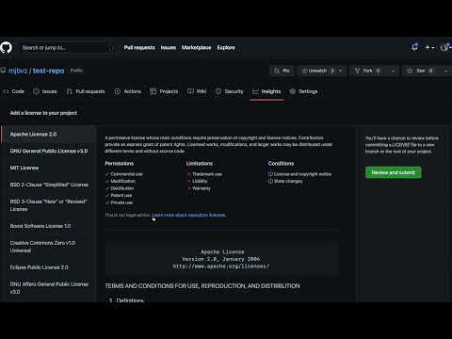452x339 pixels.
Task: Click the Unwatch button
Action: (317, 71)
